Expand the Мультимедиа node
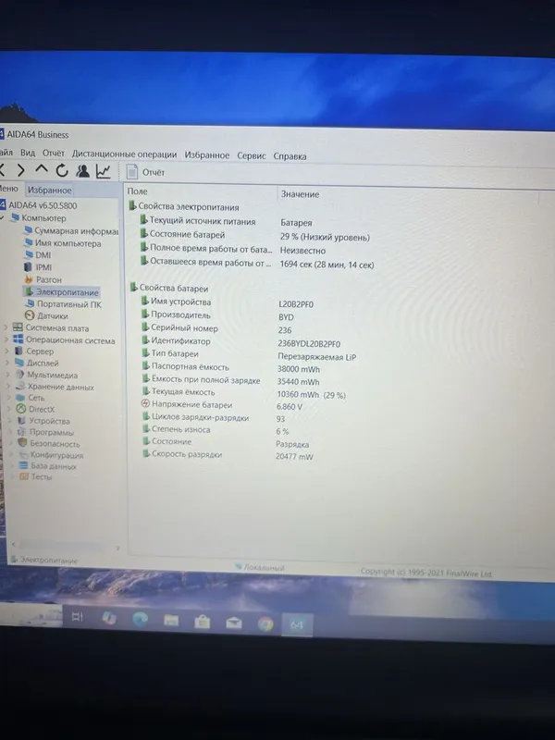 point(7,375)
